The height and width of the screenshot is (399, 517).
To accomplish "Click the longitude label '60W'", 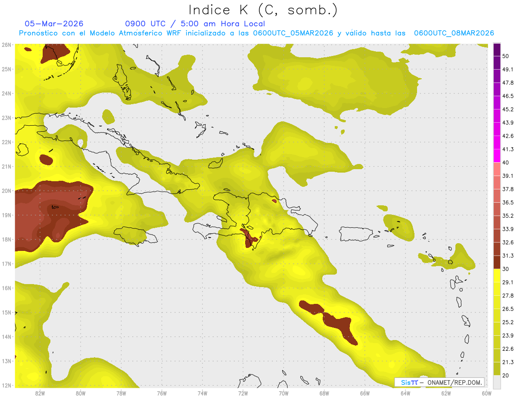I will (486, 393).
